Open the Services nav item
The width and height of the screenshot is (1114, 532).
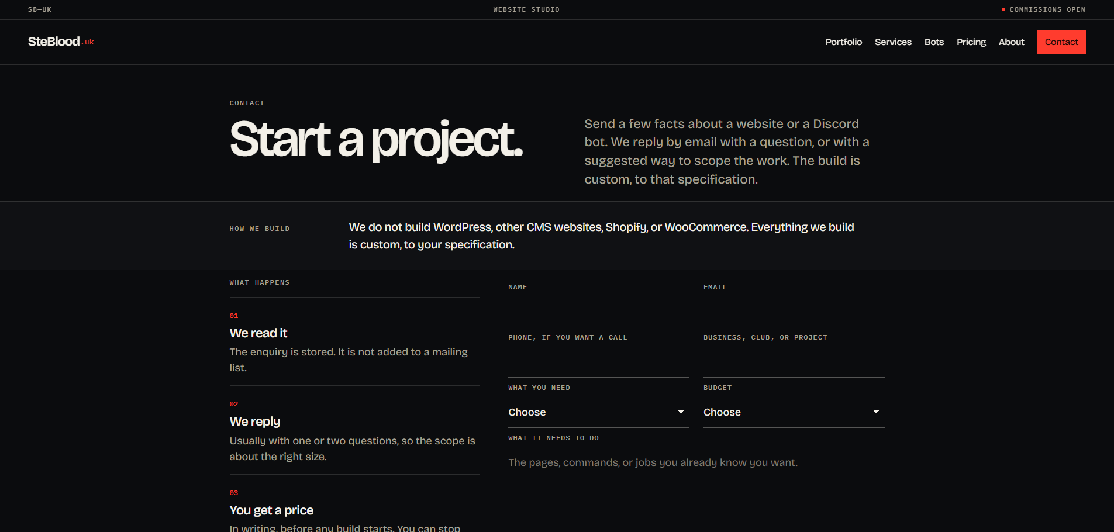893,42
